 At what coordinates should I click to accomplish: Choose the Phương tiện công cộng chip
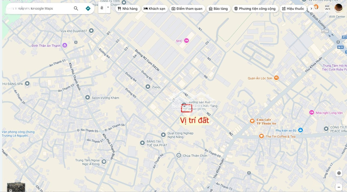(x=255, y=9)
